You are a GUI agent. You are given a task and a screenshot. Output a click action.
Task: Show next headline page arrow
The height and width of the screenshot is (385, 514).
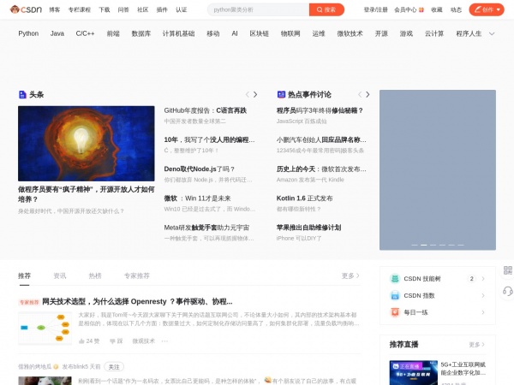point(255,95)
